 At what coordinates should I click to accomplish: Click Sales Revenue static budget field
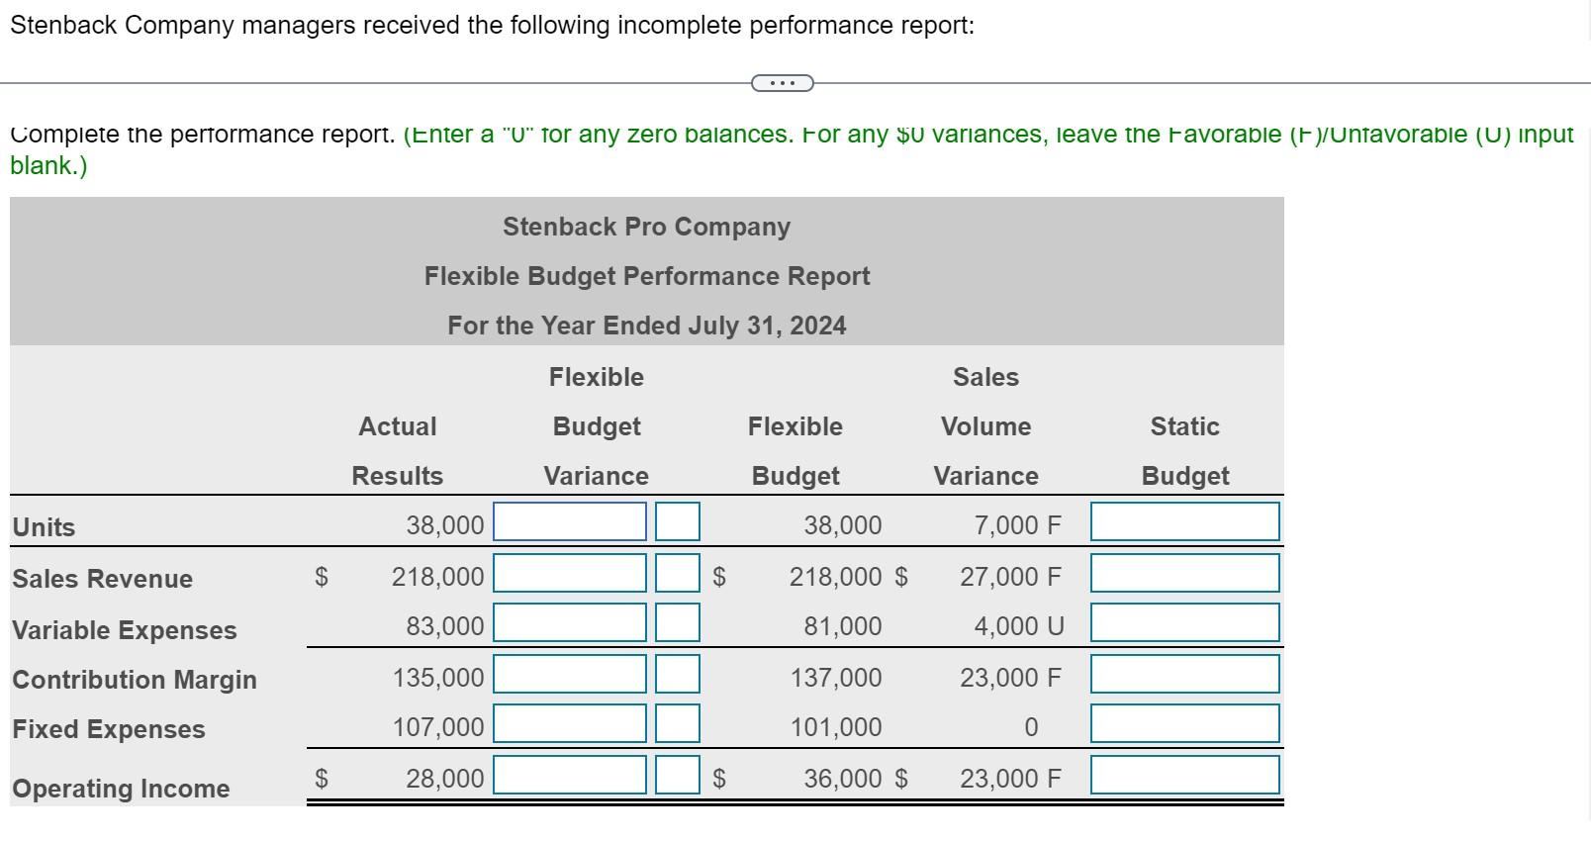coord(1185,573)
